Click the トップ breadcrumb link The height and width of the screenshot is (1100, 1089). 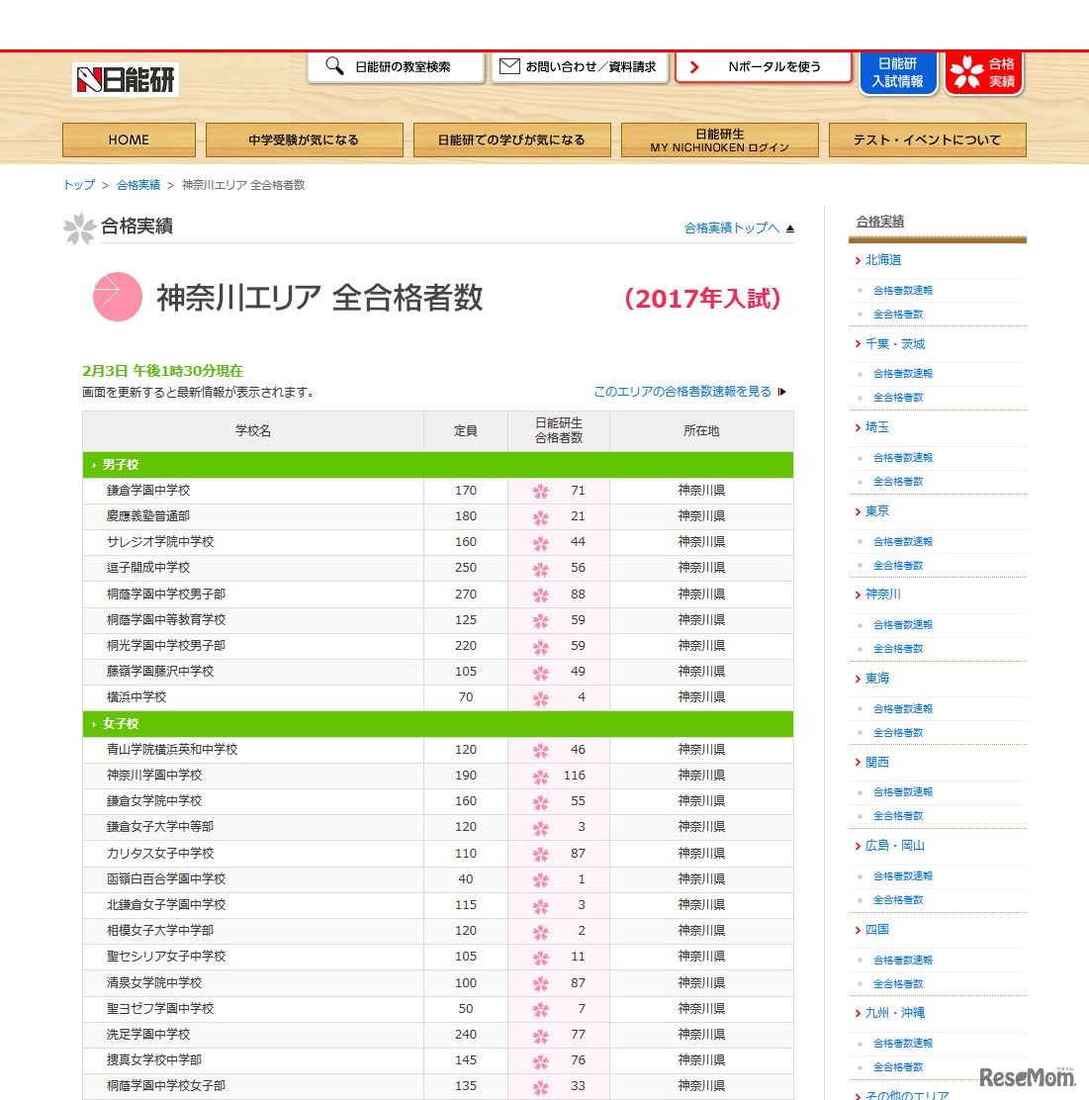point(77,184)
